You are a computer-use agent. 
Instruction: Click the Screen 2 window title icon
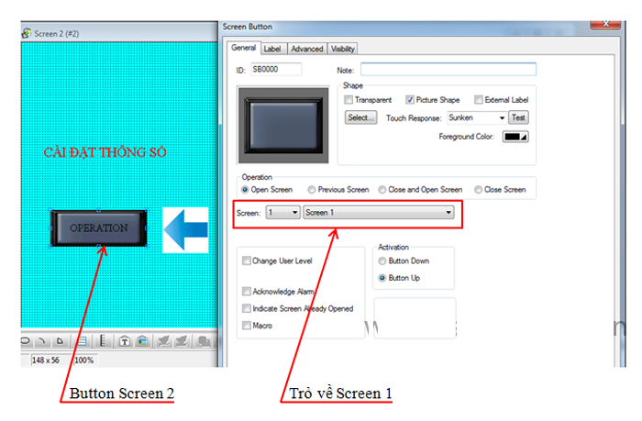27,33
